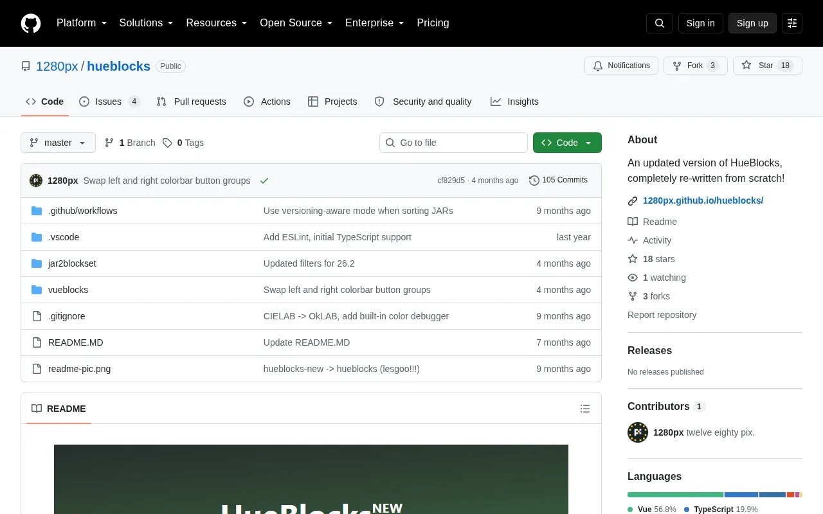This screenshot has width=823, height=514.
Task: Open the search magnifier button
Action: pos(660,23)
